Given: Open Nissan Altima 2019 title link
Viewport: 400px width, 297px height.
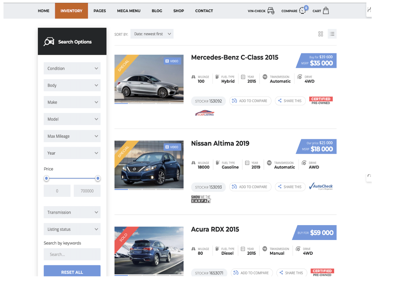Looking at the screenshot, I should tap(220, 143).
